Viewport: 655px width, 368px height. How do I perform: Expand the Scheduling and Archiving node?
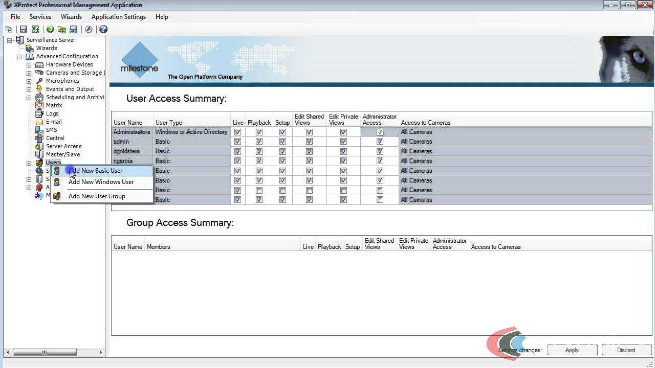click(29, 98)
